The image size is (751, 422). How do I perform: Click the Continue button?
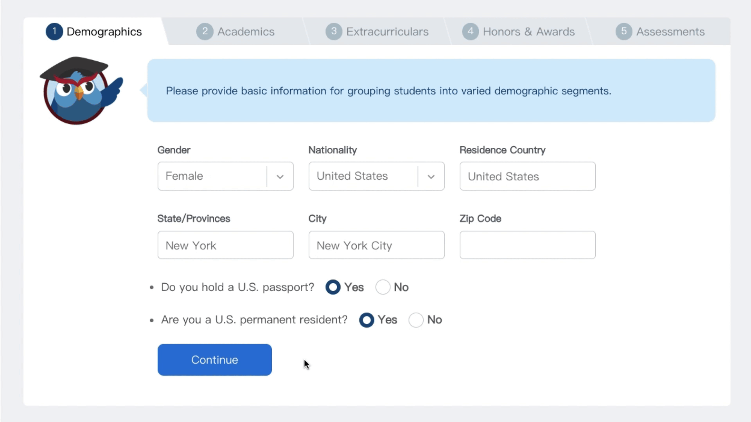pos(215,360)
